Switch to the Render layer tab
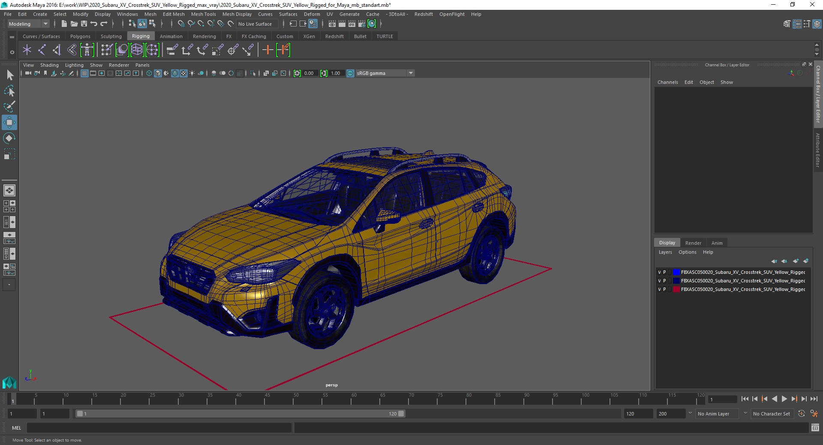 tap(693, 243)
